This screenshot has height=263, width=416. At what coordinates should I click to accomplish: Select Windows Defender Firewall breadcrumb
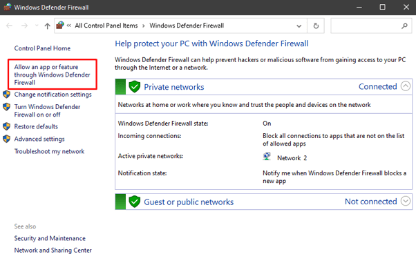coord(187,26)
